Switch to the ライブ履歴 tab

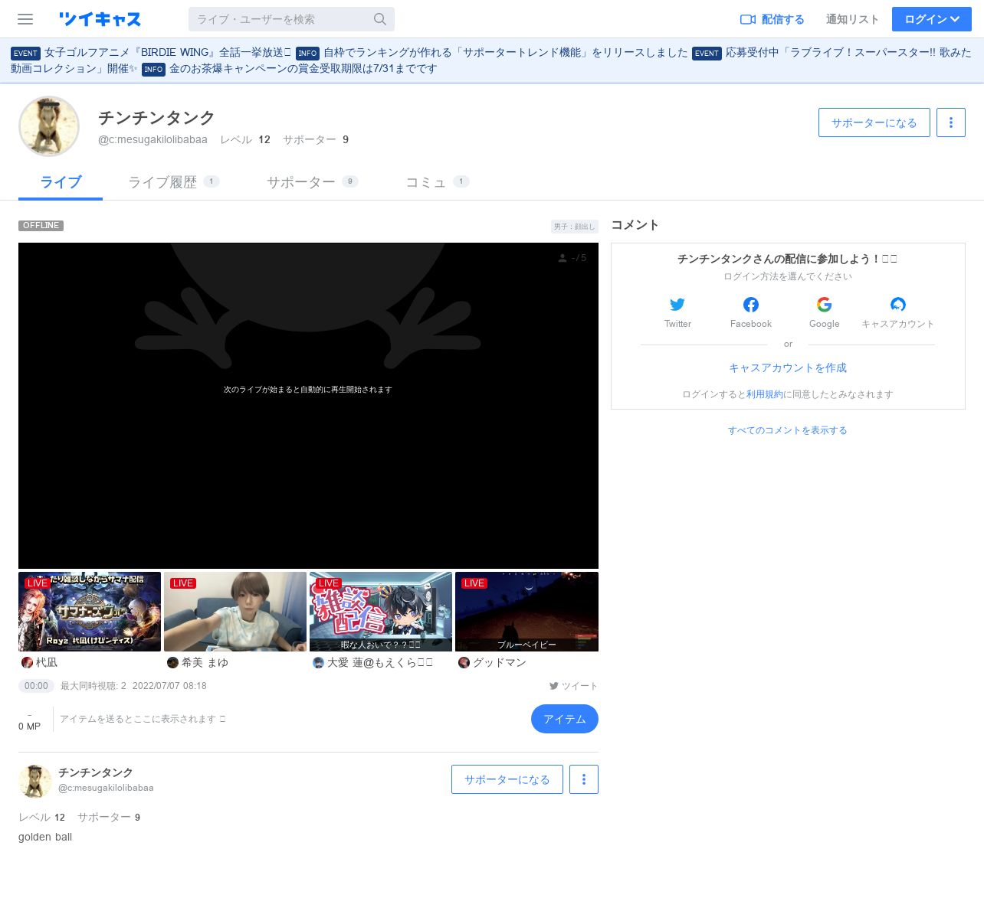[173, 182]
